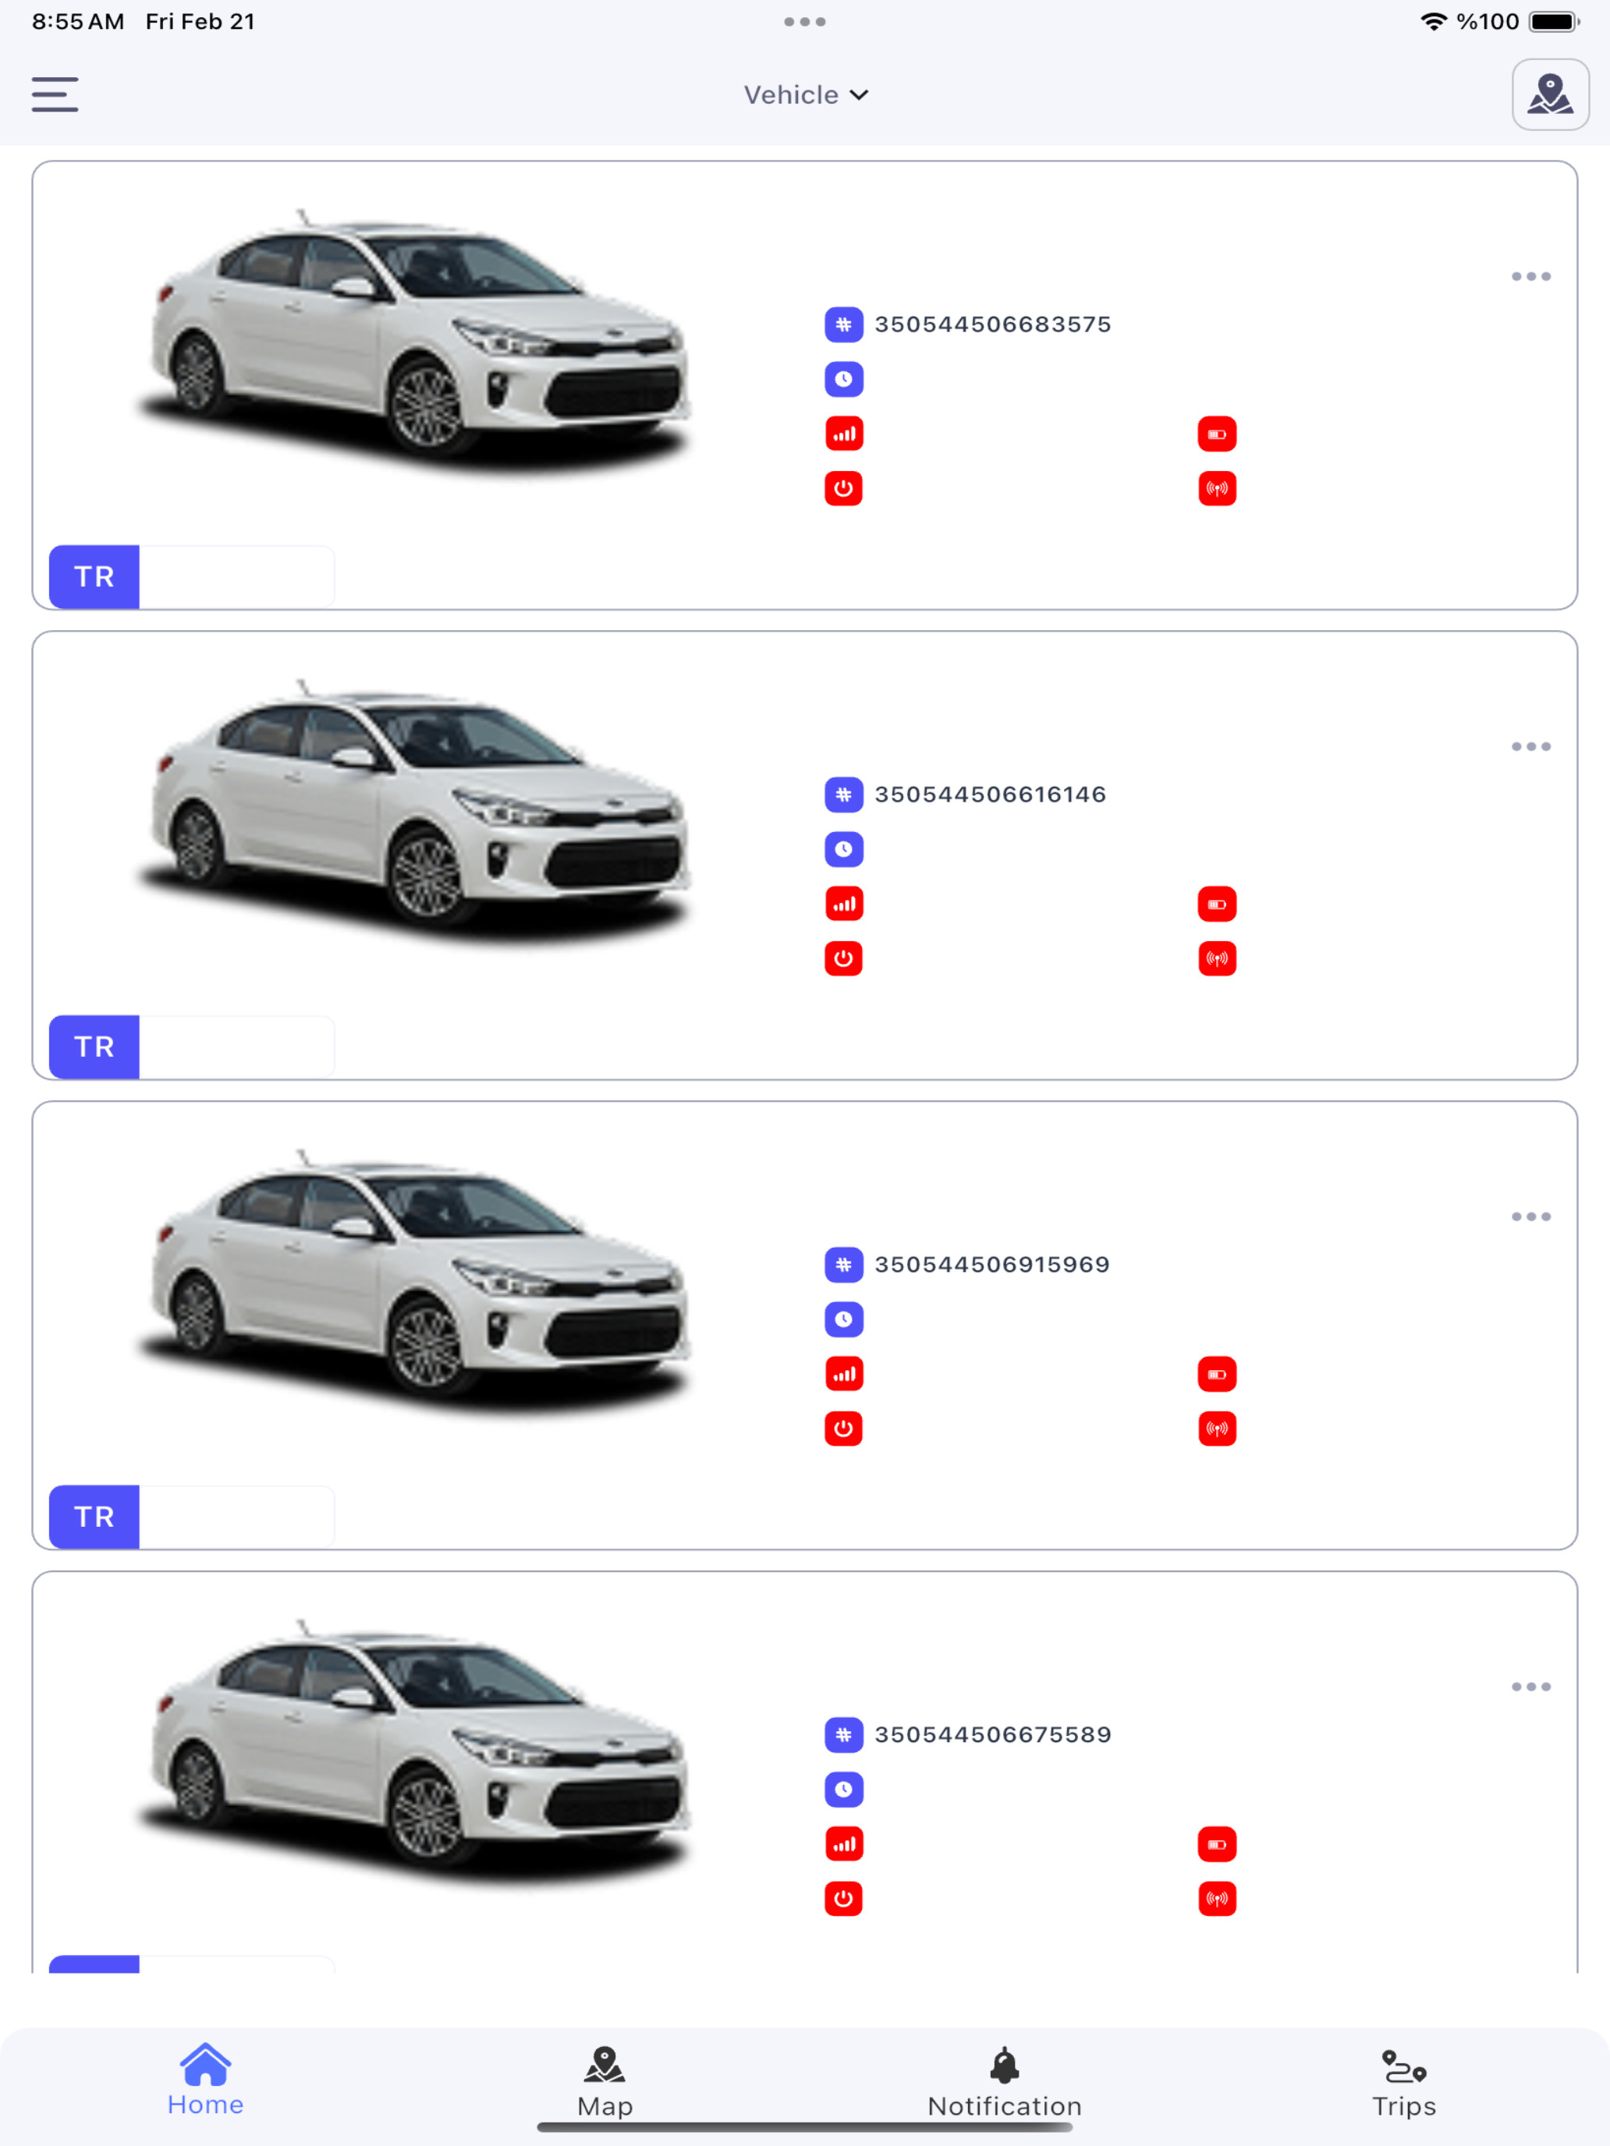This screenshot has width=1610, height=2146.
Task: Tap antenna broadcast icon of third vehicle
Action: coord(1217,1428)
